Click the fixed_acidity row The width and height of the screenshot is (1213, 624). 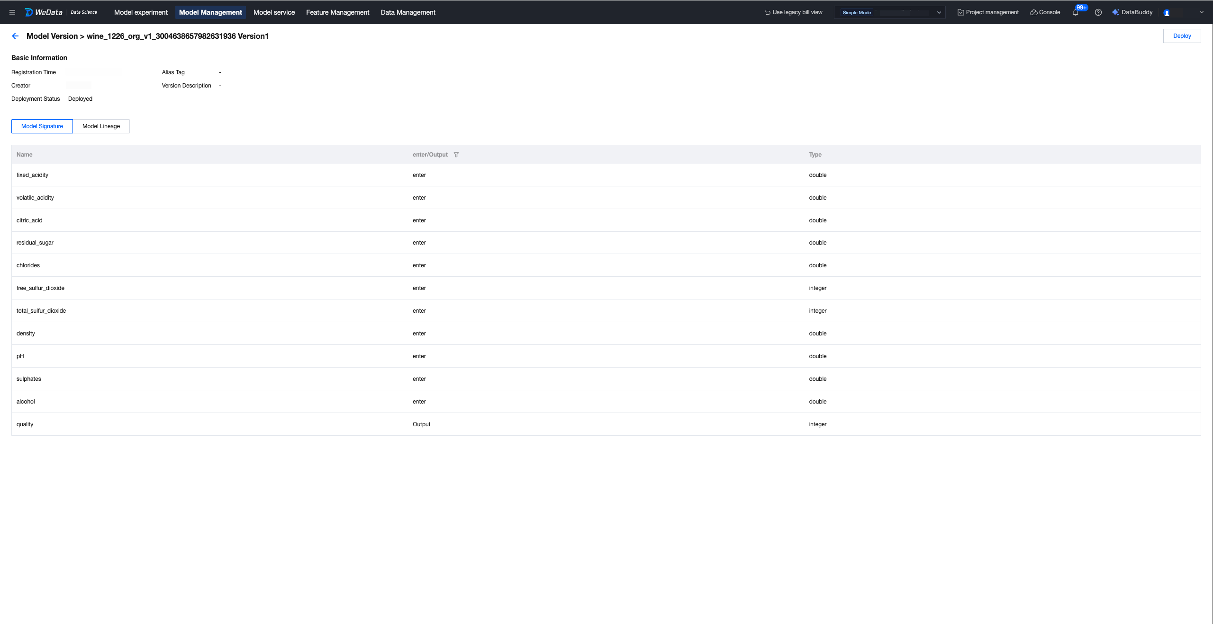32,175
